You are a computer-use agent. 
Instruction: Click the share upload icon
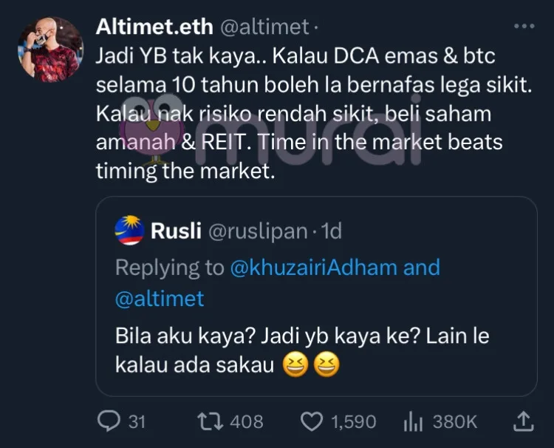[522, 421]
